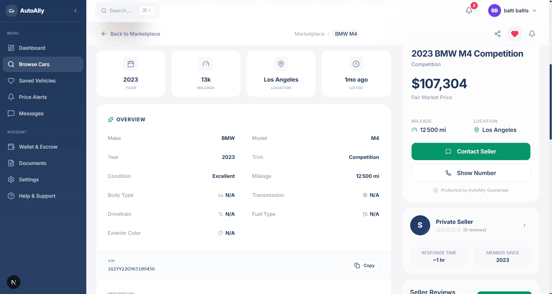The width and height of the screenshot is (552, 294).
Task: Click the Marketplace breadcrumb
Action: point(309,34)
